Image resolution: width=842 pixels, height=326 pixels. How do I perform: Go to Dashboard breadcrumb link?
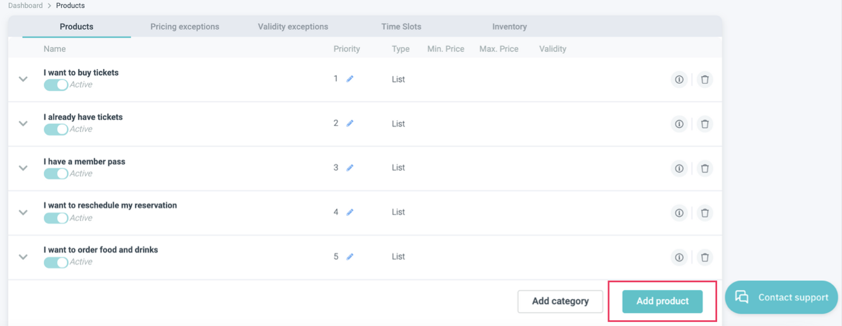pyautogui.click(x=25, y=5)
